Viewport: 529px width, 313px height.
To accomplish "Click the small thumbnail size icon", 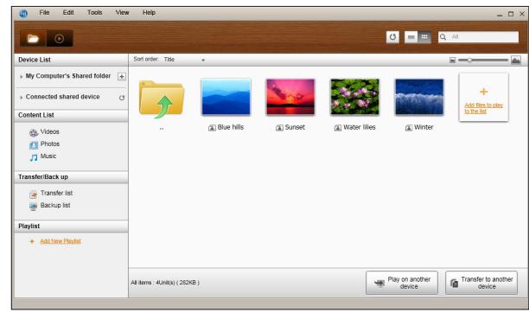I will pyautogui.click(x=452, y=61).
